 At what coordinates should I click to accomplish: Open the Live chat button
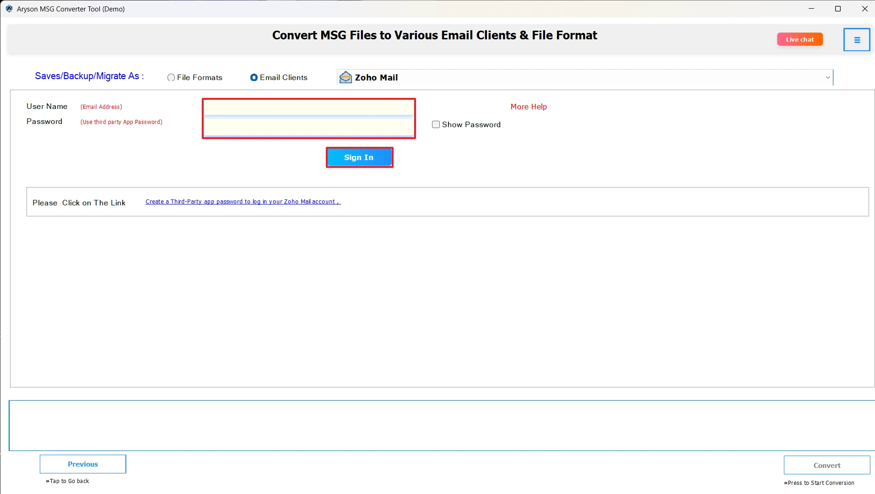point(800,39)
